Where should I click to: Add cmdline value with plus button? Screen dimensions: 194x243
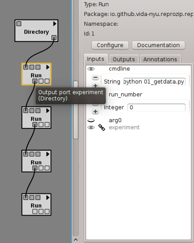[x=96, y=86]
